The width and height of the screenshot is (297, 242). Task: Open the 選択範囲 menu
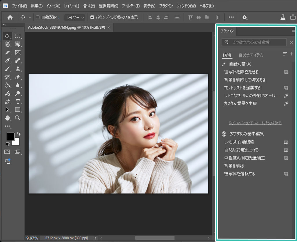(109, 6)
